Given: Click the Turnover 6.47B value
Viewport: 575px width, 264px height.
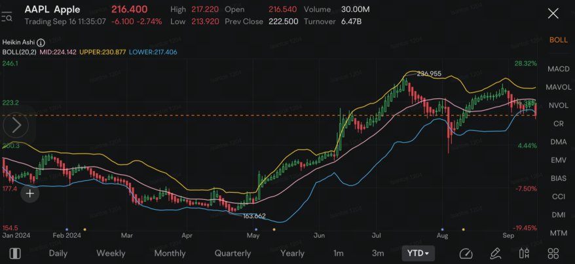Looking at the screenshot, I should (x=351, y=22).
